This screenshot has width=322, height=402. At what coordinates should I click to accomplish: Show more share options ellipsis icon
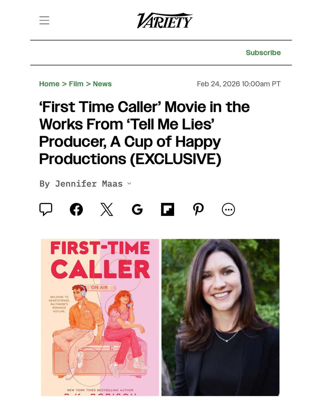[228, 210]
